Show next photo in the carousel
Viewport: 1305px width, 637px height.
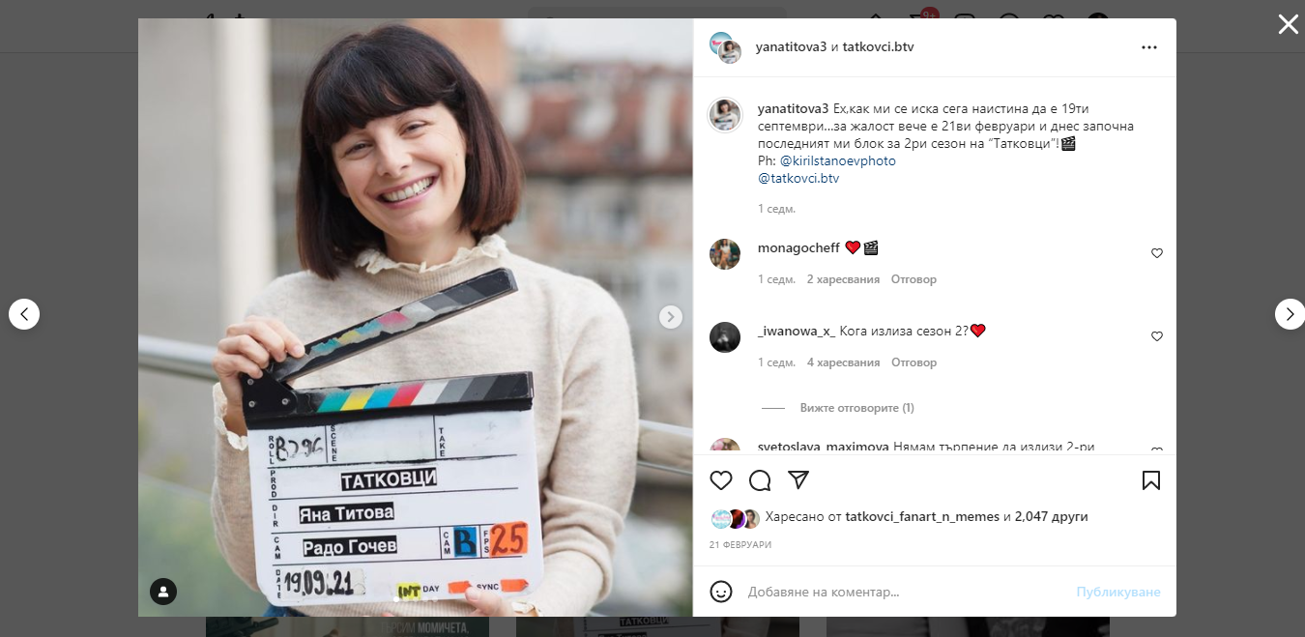click(x=670, y=317)
